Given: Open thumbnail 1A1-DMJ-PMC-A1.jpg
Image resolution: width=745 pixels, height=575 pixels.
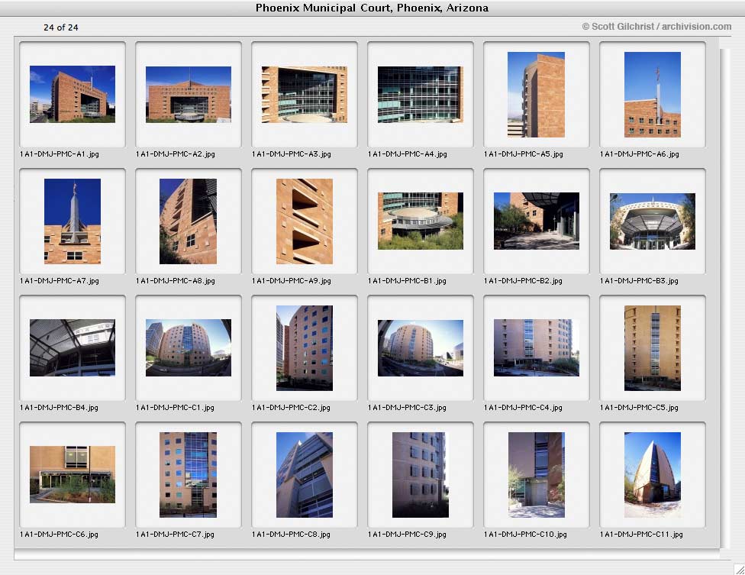Looking at the screenshot, I should (x=73, y=94).
